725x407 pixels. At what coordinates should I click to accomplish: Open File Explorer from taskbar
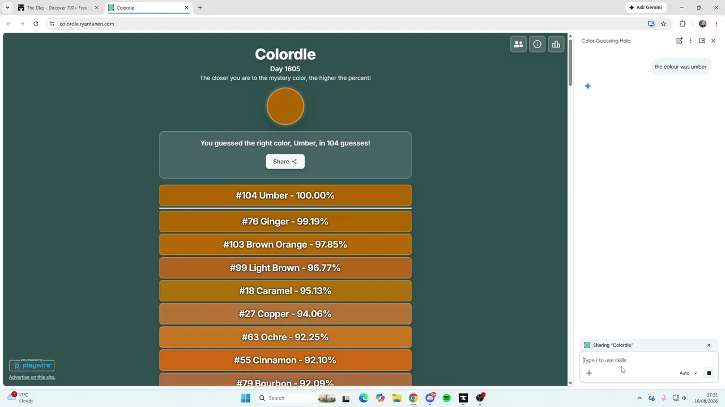pos(396,398)
